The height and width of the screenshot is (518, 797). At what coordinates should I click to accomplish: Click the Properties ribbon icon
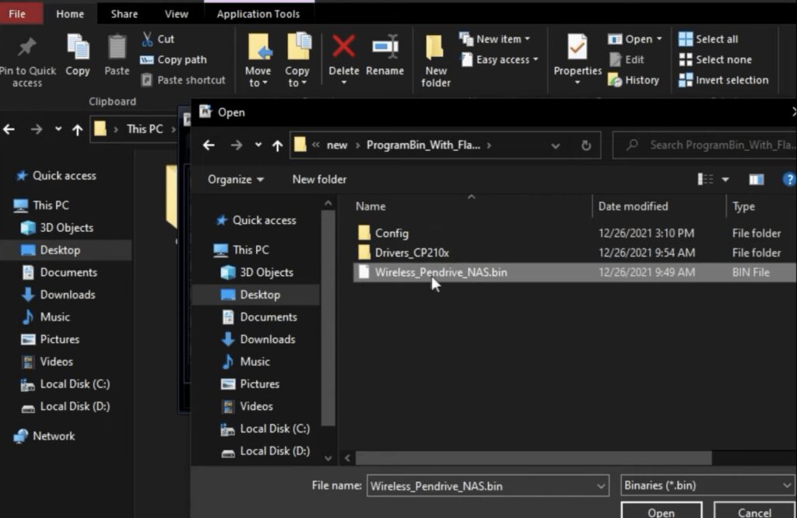pos(578,59)
